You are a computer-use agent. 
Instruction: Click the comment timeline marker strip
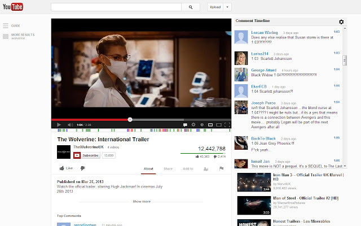pyautogui.click(x=141, y=131)
